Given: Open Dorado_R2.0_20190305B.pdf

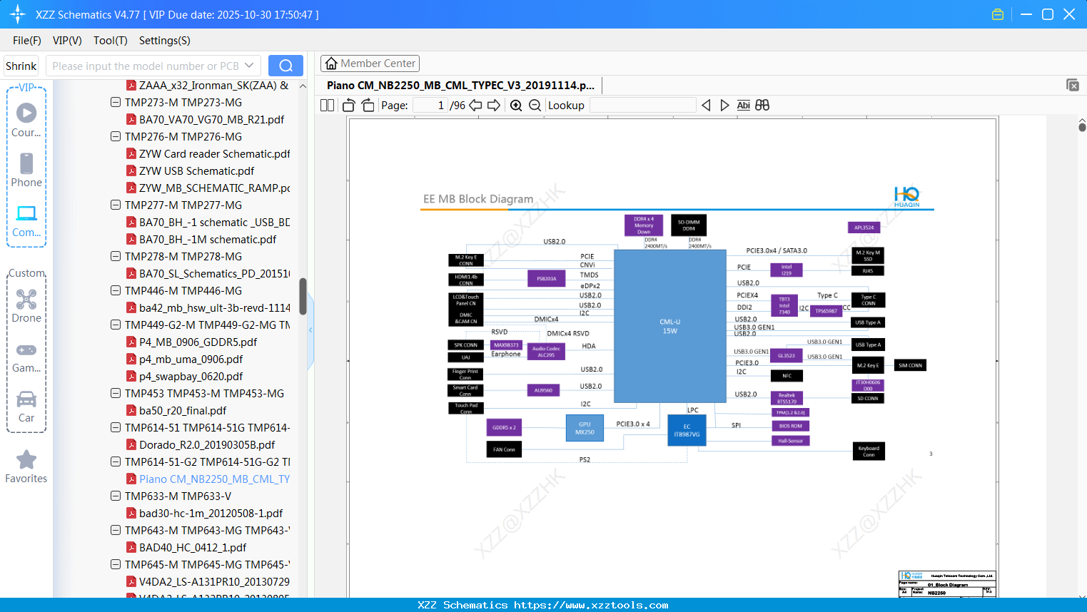Looking at the screenshot, I should tap(207, 445).
